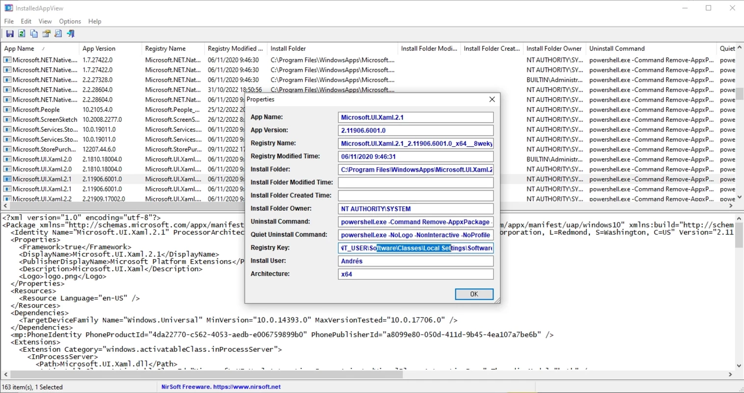Open Properties via the toolbar icon
Screen dimensions: 744x393
pyautogui.click(x=46, y=34)
